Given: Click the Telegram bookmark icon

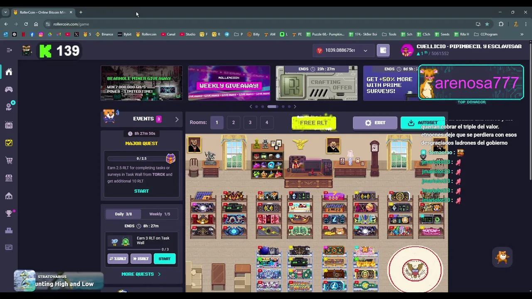Looking at the screenshot, I should coord(227,34).
